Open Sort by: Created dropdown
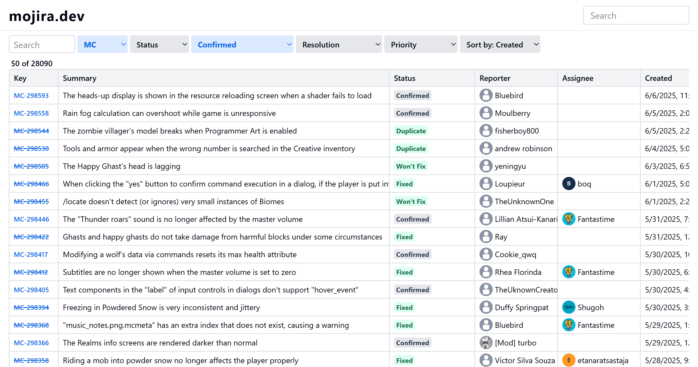This screenshot has width=698, height=367. [x=500, y=44]
